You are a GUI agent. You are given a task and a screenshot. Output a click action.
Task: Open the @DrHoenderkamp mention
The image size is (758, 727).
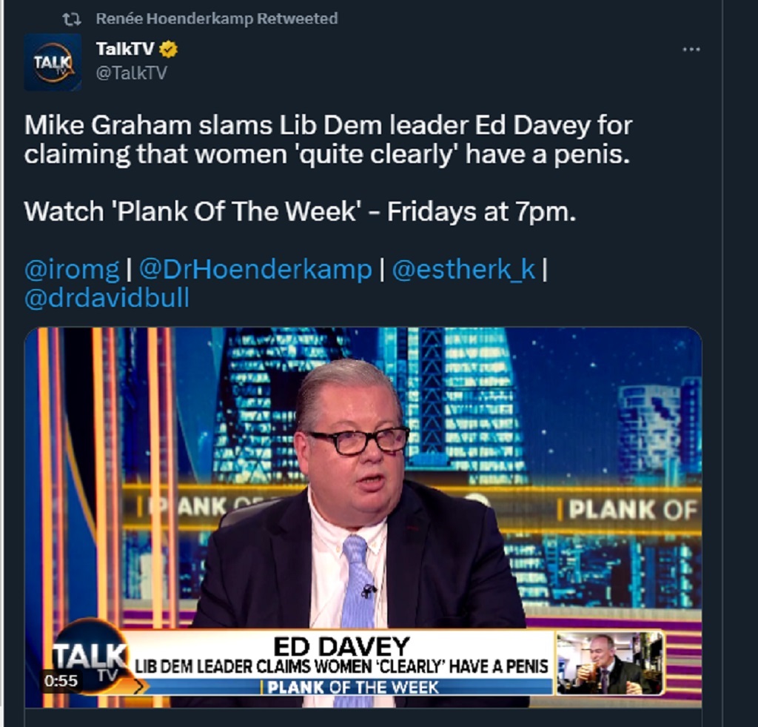255,269
